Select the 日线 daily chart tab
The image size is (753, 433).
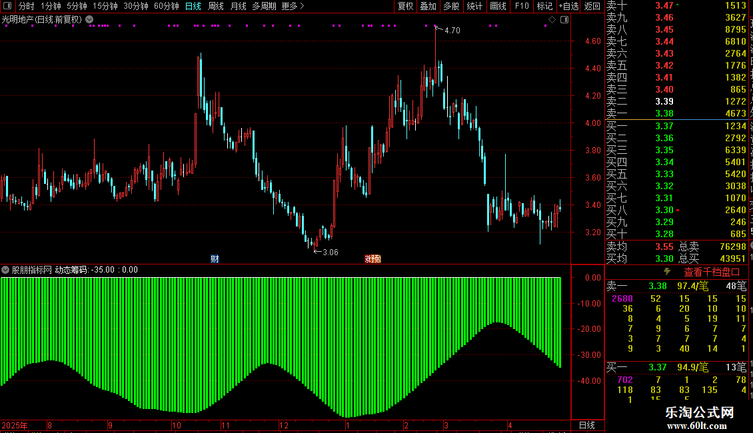[x=193, y=6]
